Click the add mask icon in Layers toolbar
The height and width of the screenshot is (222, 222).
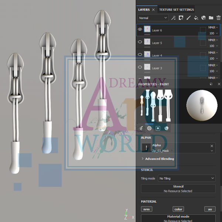tap(181, 18)
